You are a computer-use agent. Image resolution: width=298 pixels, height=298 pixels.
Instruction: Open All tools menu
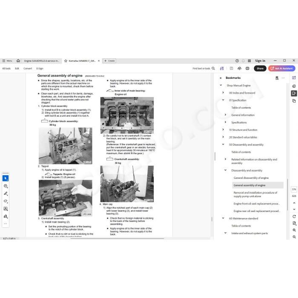6,69
